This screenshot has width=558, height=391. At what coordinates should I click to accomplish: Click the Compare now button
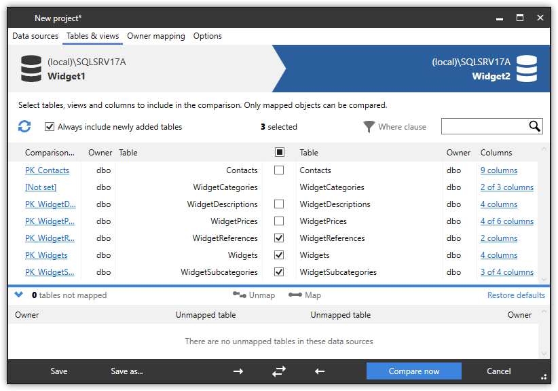(x=413, y=371)
